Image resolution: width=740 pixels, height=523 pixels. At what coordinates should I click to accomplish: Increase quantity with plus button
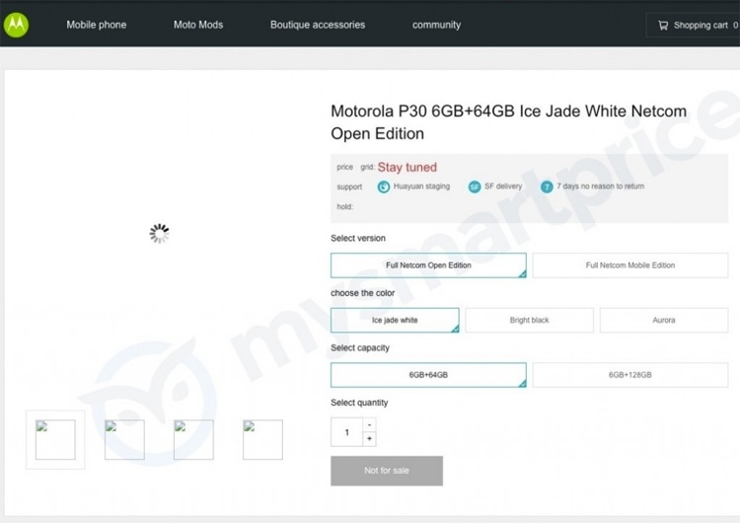[369, 439]
